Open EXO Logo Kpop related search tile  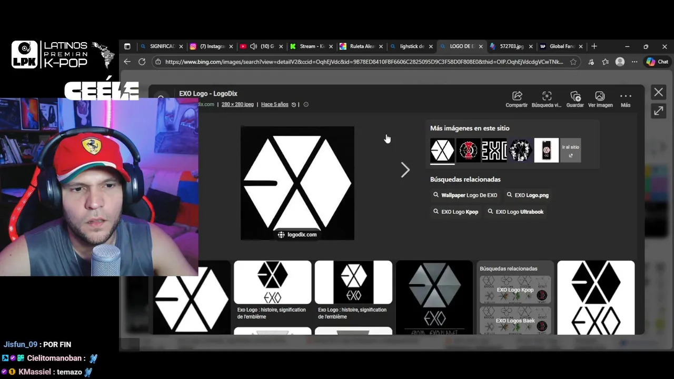pos(515,290)
